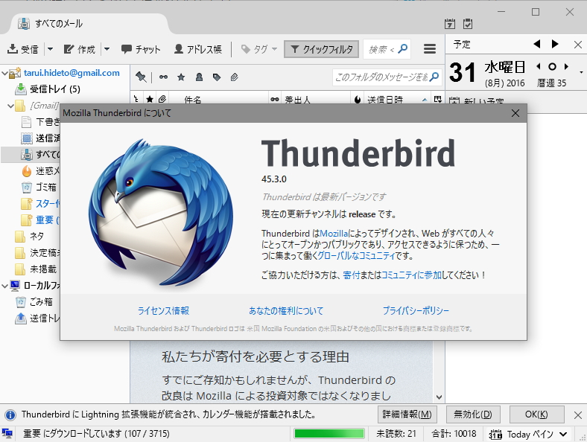Image resolution: width=587 pixels, height=442 pixels.
Task: Select the ネタ folder
Action: 37,237
